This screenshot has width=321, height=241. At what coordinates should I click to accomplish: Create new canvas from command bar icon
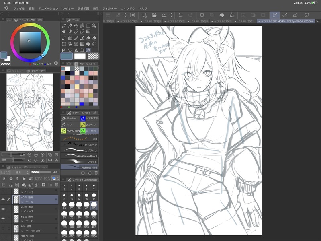click(145, 15)
